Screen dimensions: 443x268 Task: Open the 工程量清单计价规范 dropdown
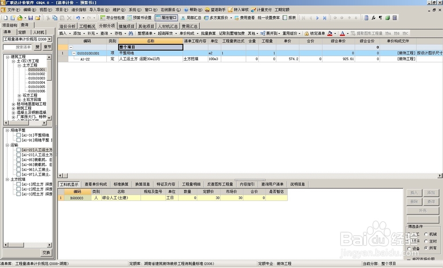50,39
